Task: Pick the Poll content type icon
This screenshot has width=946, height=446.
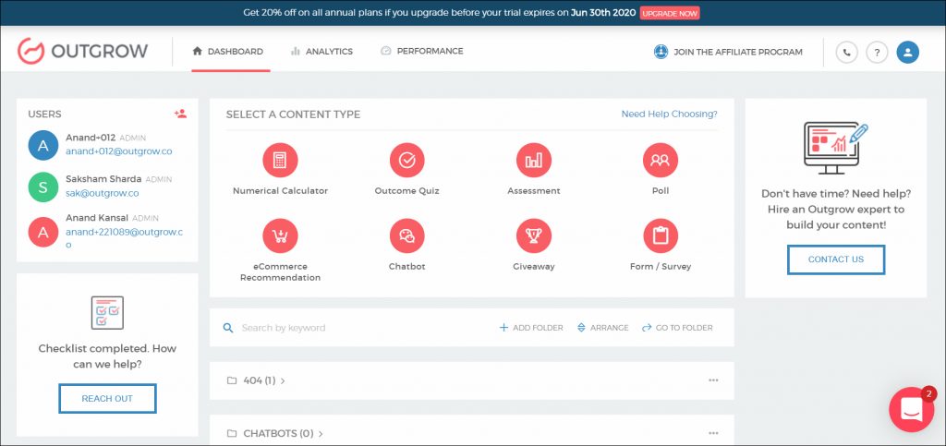Action: click(660, 161)
